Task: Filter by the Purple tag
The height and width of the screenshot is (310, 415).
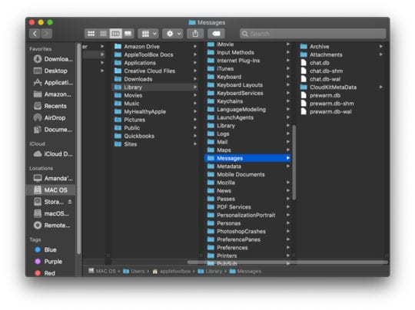Action: click(48, 262)
